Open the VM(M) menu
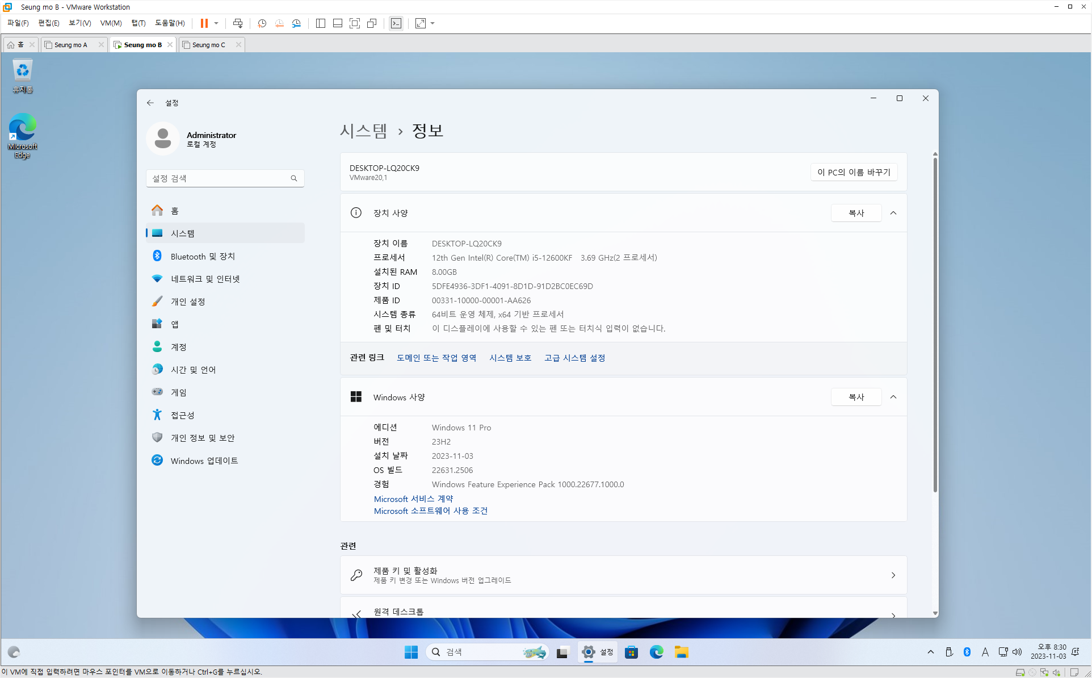1092x678 pixels. click(111, 23)
